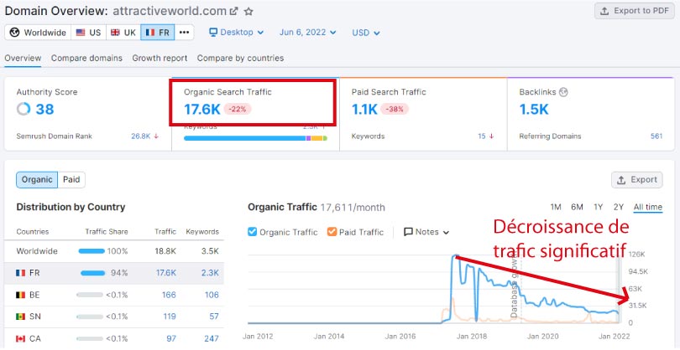Select Organic toggle button
The width and height of the screenshot is (680, 350).
(37, 179)
